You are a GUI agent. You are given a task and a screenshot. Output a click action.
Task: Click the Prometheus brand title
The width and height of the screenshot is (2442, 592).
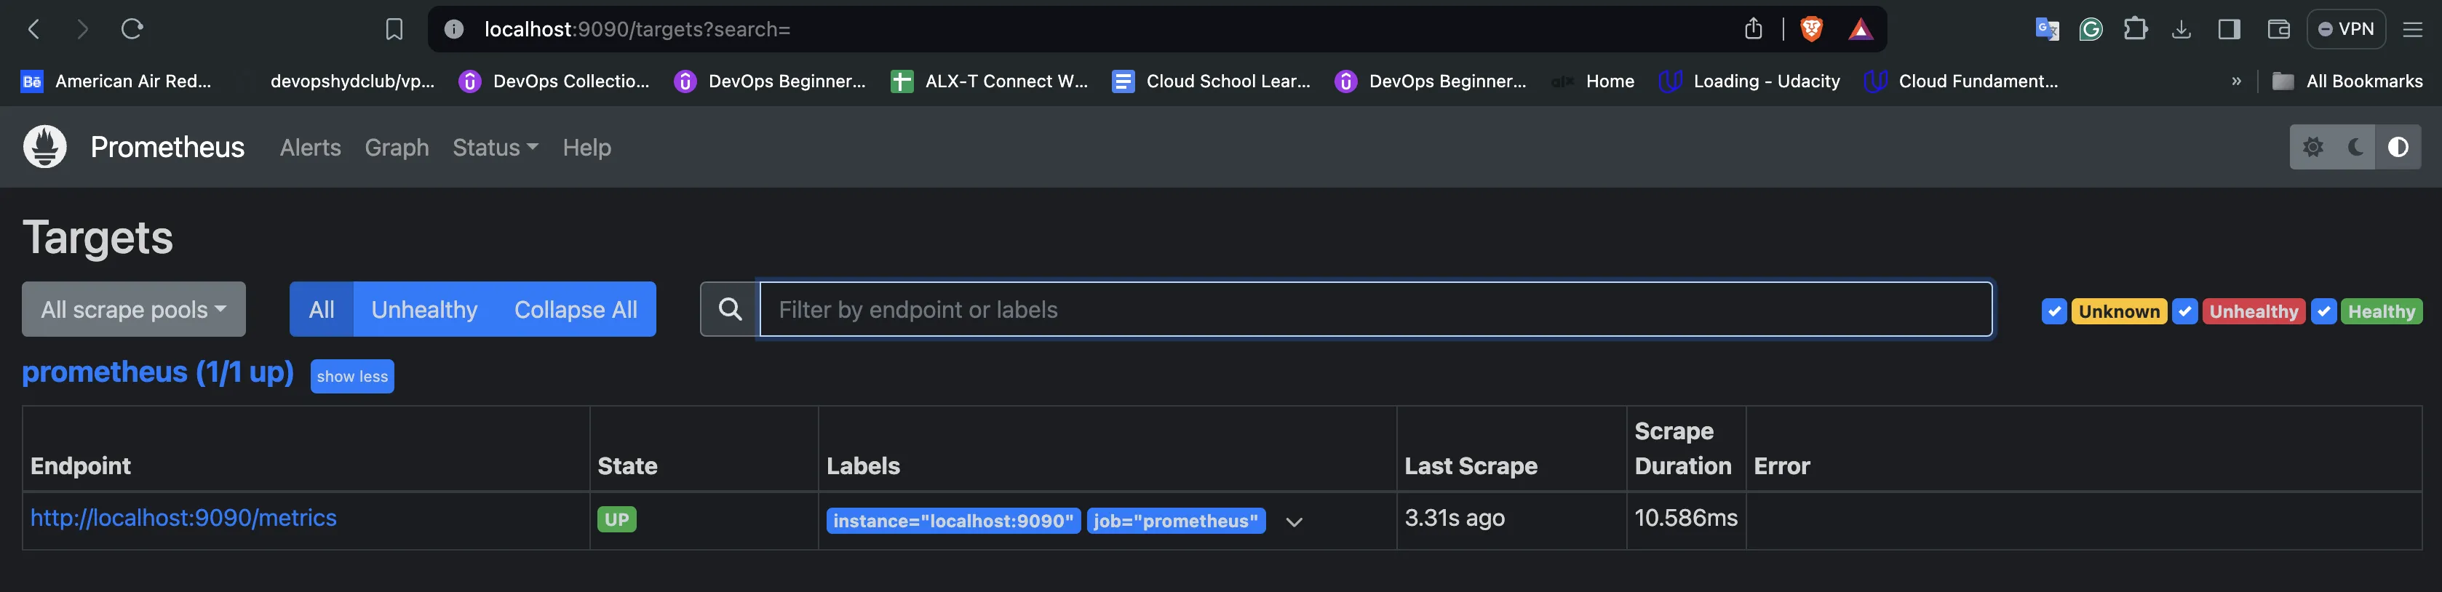pos(168,147)
